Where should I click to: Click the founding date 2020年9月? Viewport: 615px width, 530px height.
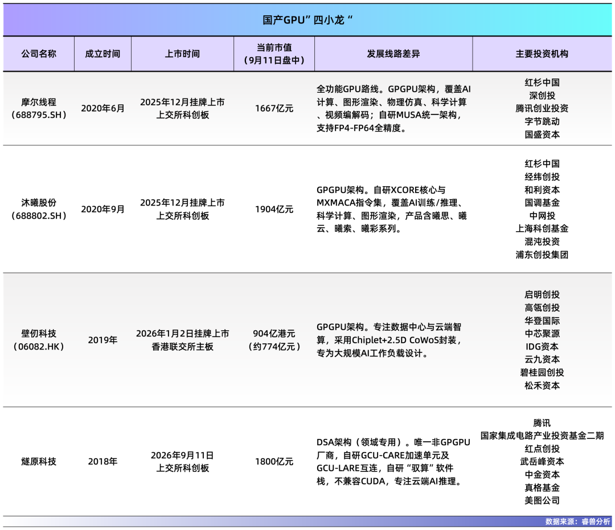pyautogui.click(x=102, y=209)
